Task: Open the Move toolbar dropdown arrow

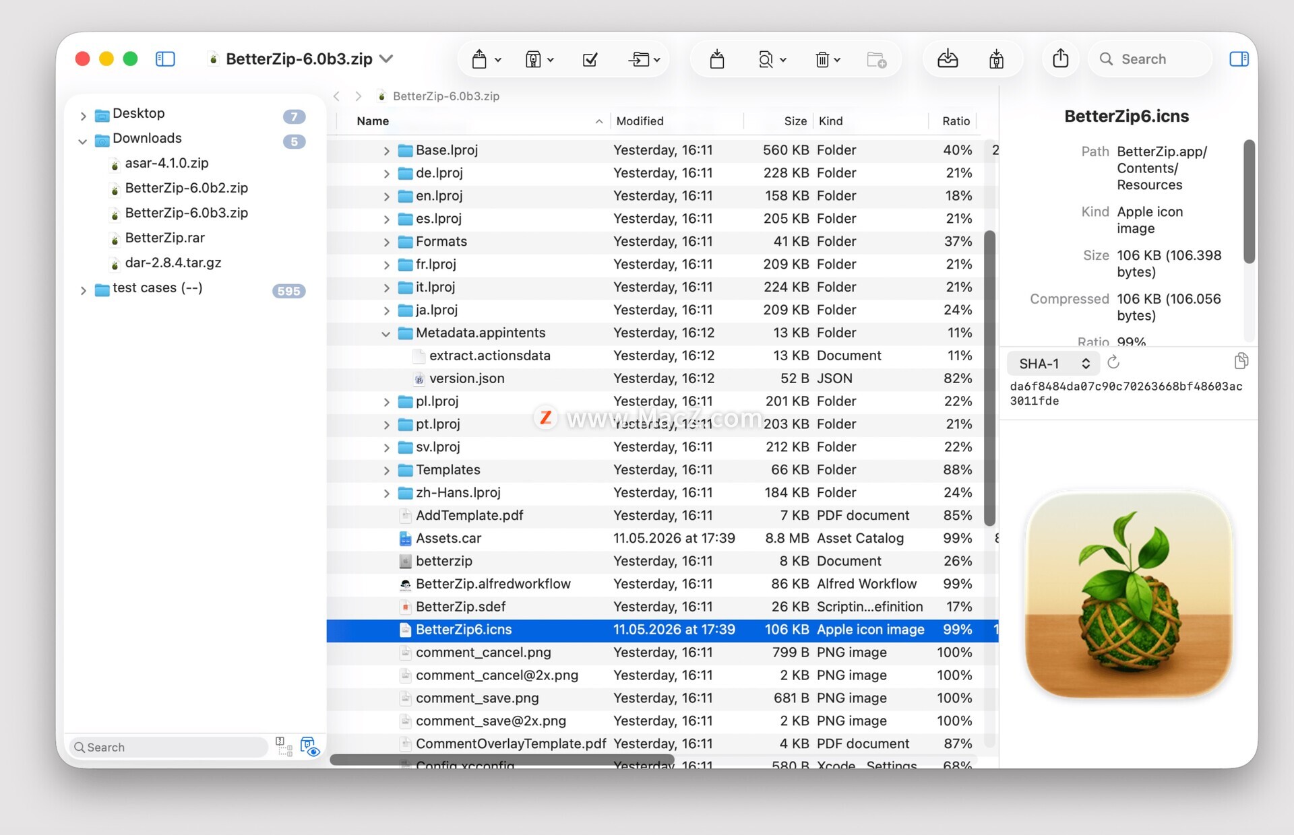Action: [x=657, y=60]
